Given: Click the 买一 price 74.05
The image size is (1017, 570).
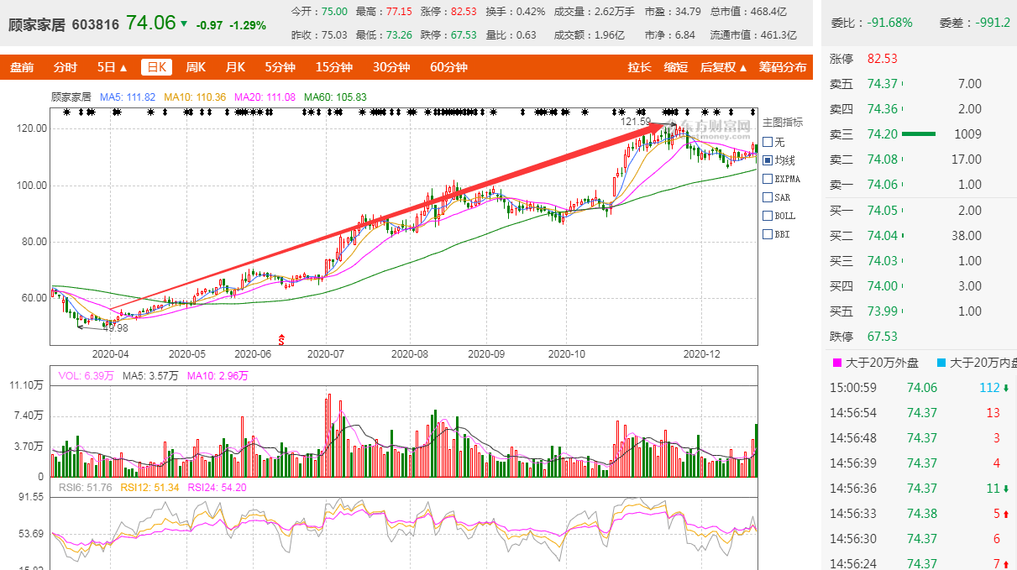Looking at the screenshot, I should (883, 211).
